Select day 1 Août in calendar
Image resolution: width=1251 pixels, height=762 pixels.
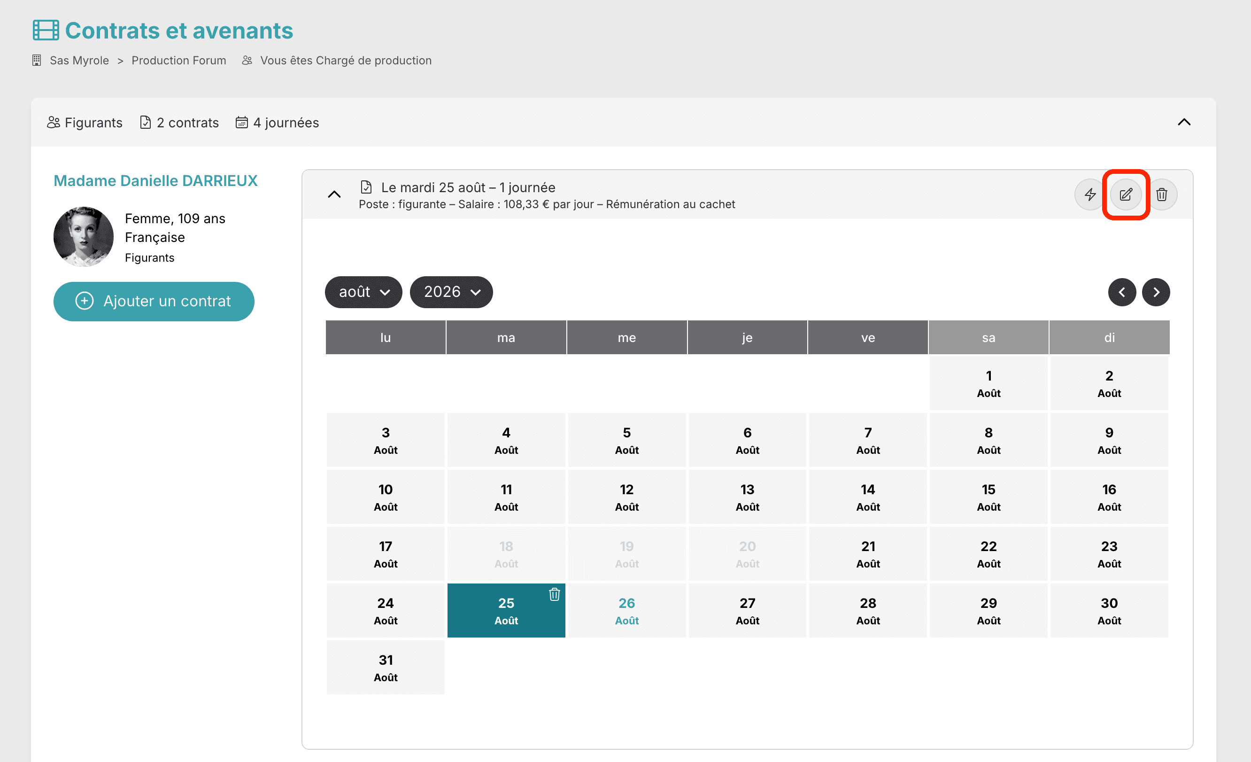[988, 383]
